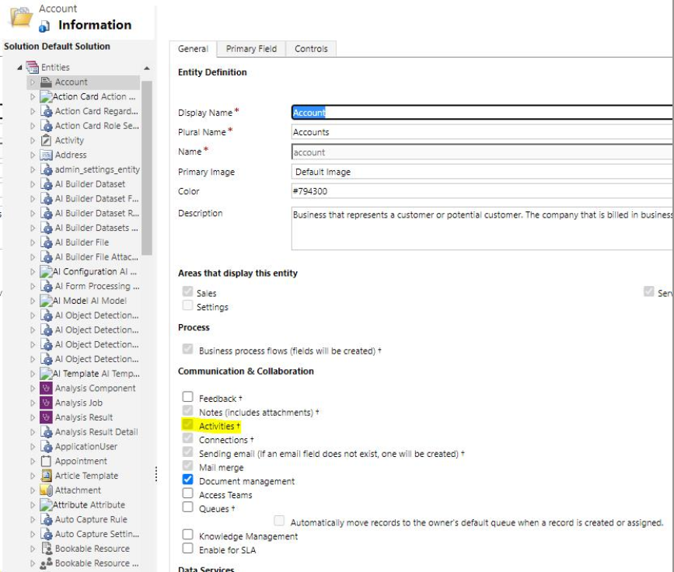Select AI Template entity in tree
The image size is (674, 572).
coord(96,374)
